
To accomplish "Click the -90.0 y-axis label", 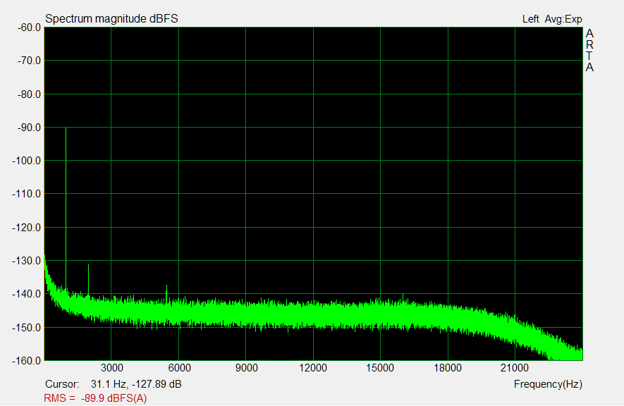I will pyautogui.click(x=29, y=128).
